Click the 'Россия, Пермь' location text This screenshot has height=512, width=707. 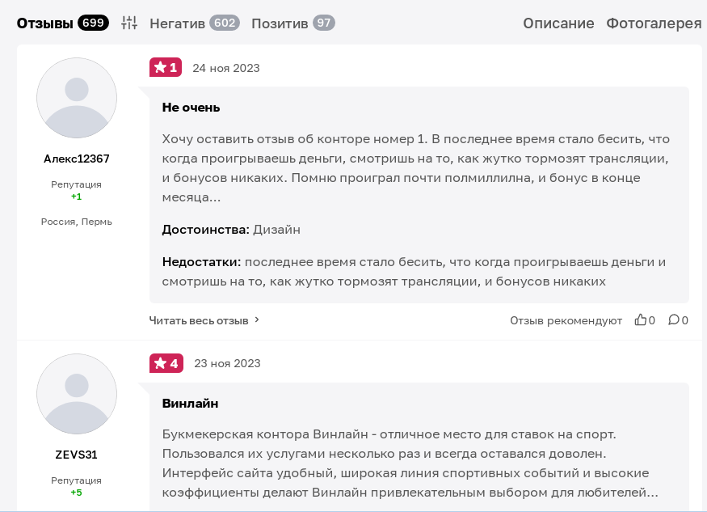click(76, 221)
